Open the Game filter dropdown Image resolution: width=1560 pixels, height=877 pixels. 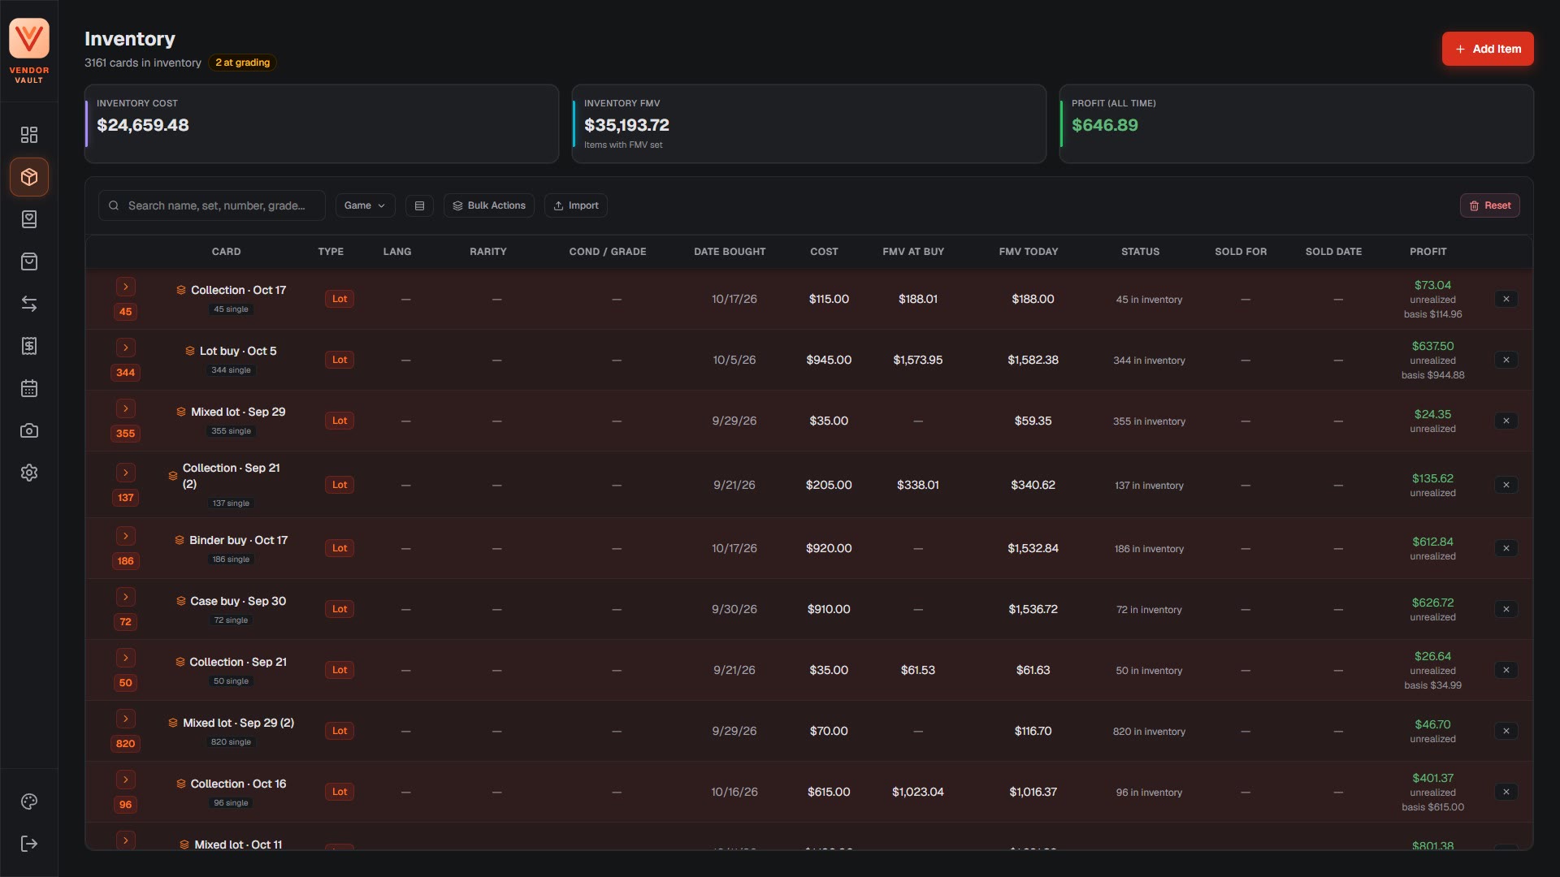pos(365,205)
